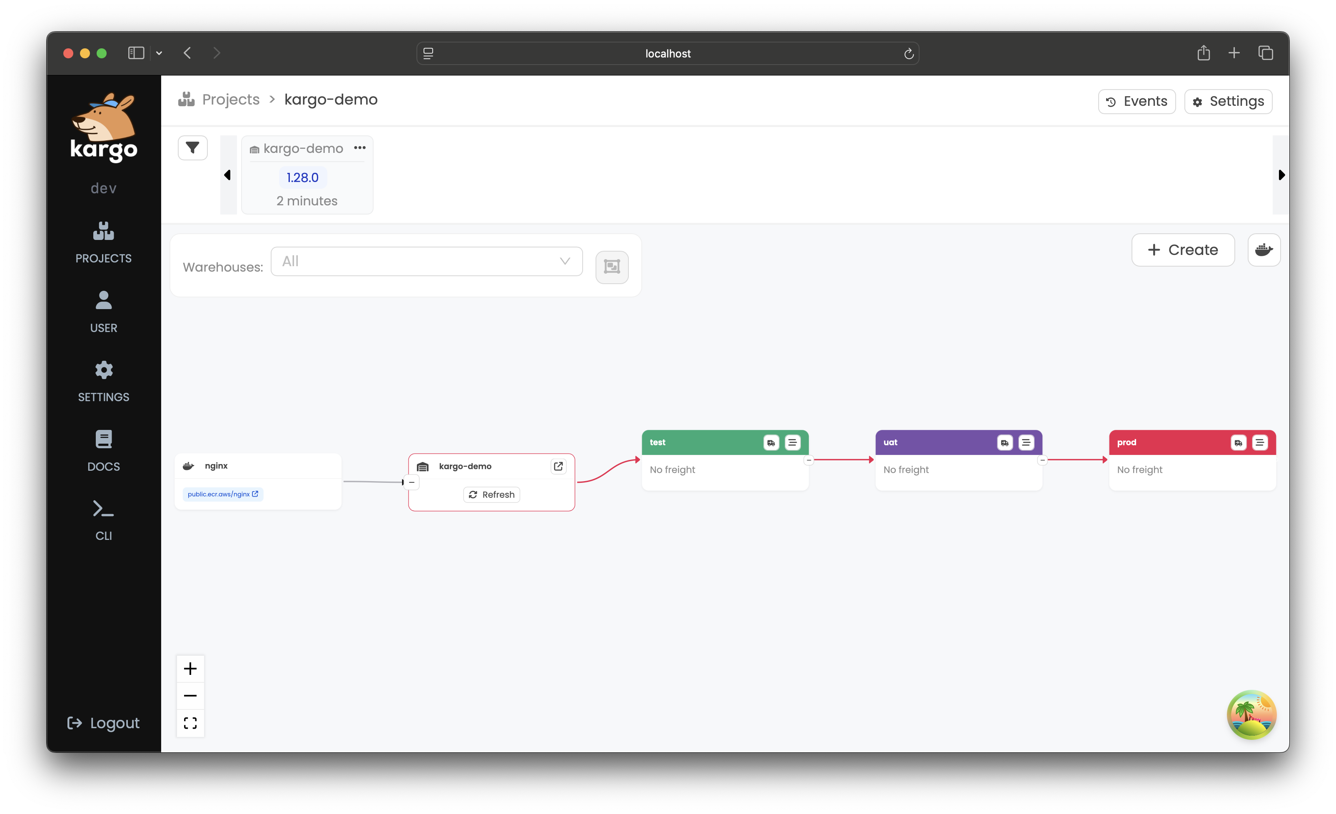Click the truck icon on test stage
This screenshot has height=814, width=1336.
point(770,442)
